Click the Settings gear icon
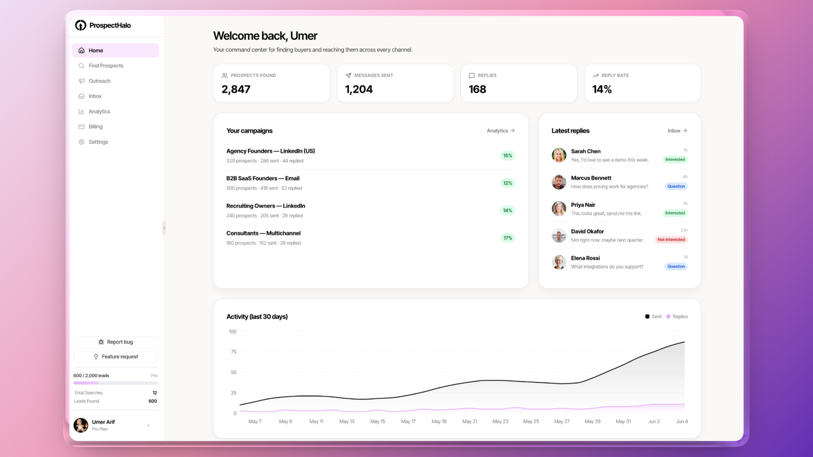The height and width of the screenshot is (457, 813). (x=81, y=142)
